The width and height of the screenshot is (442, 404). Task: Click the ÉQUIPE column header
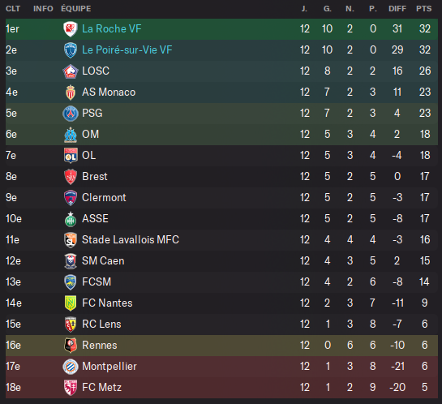click(76, 8)
